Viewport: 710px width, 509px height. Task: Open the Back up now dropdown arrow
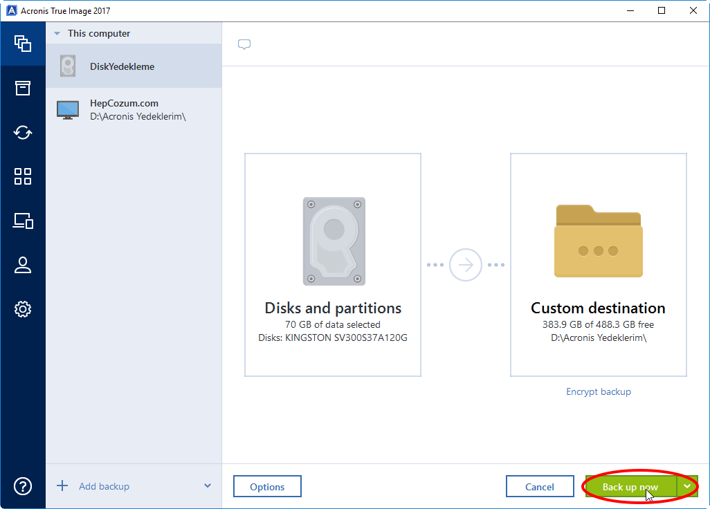687,486
